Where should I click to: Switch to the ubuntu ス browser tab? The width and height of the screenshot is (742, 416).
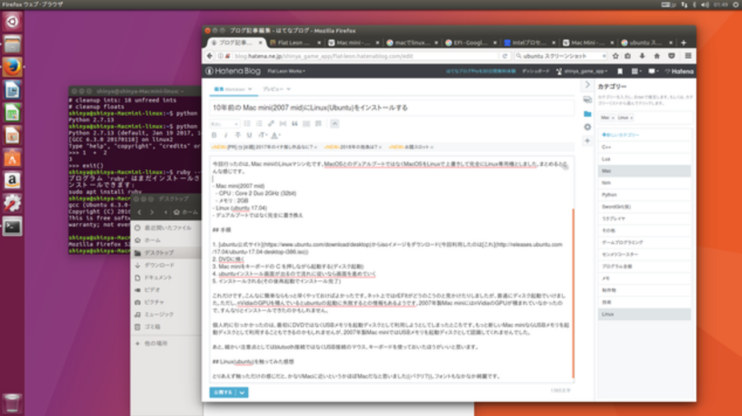[x=647, y=43]
